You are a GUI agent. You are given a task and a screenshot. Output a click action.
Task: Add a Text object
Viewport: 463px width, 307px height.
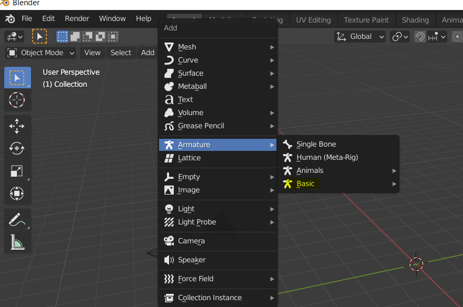click(x=218, y=99)
